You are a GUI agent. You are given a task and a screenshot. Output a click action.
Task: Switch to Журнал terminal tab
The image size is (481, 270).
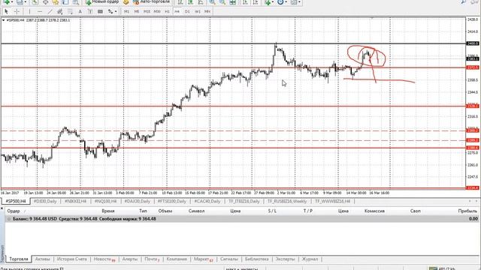pos(310,259)
